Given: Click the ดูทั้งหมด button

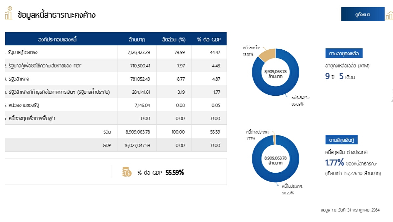Looking at the screenshot, I should [363, 14].
